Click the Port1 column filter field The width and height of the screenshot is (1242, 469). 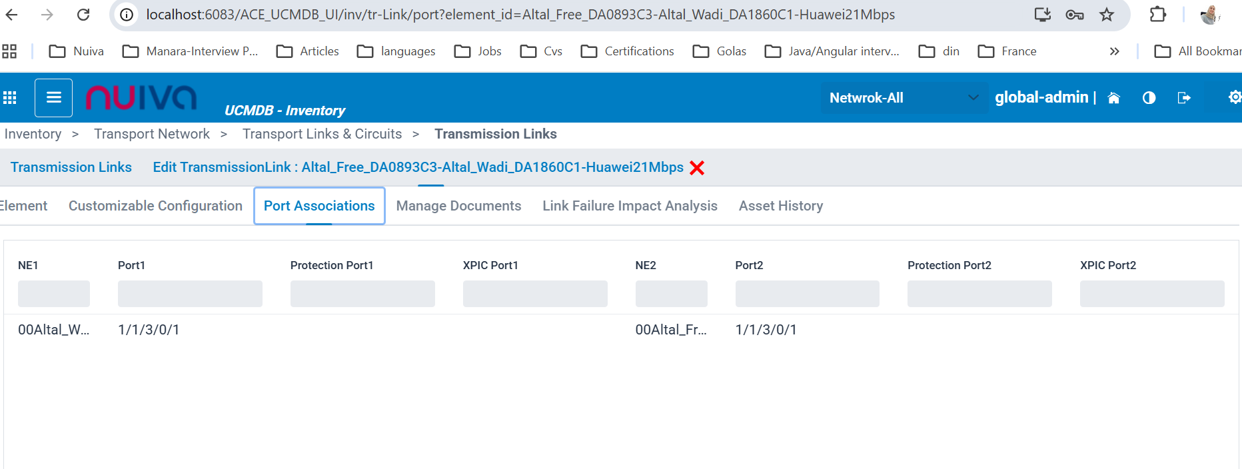click(x=190, y=294)
